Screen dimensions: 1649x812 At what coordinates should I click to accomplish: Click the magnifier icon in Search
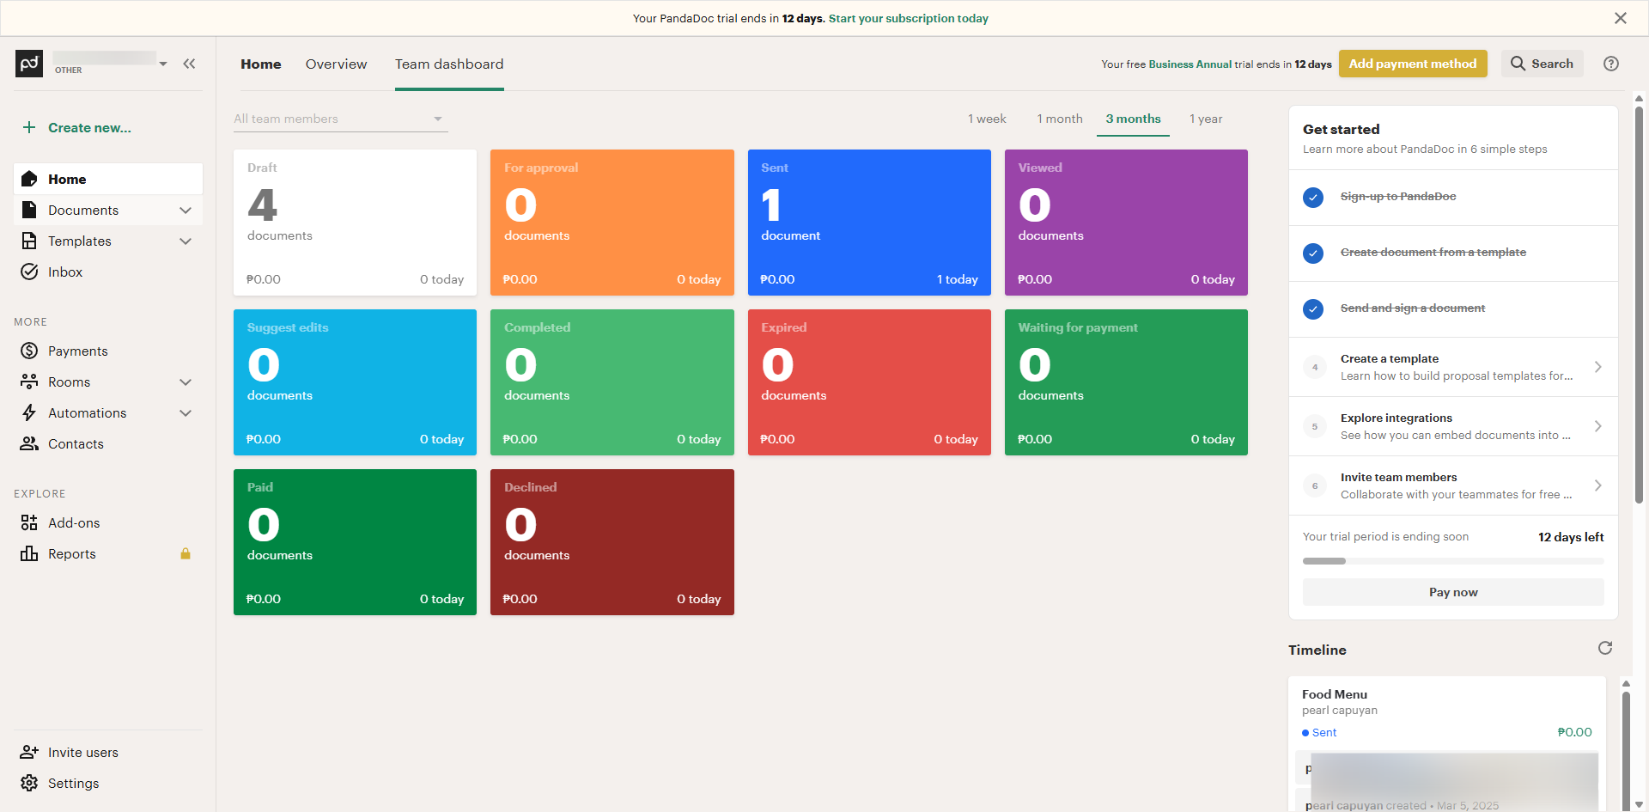1518,64
